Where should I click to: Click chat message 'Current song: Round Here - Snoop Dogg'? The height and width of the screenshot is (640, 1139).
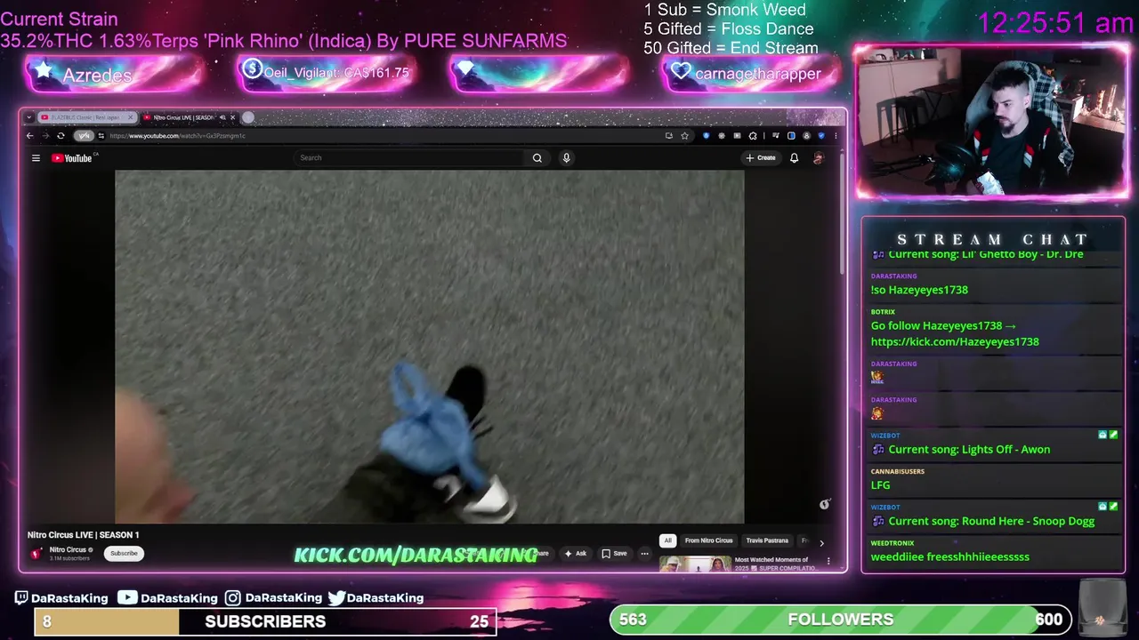(x=991, y=522)
